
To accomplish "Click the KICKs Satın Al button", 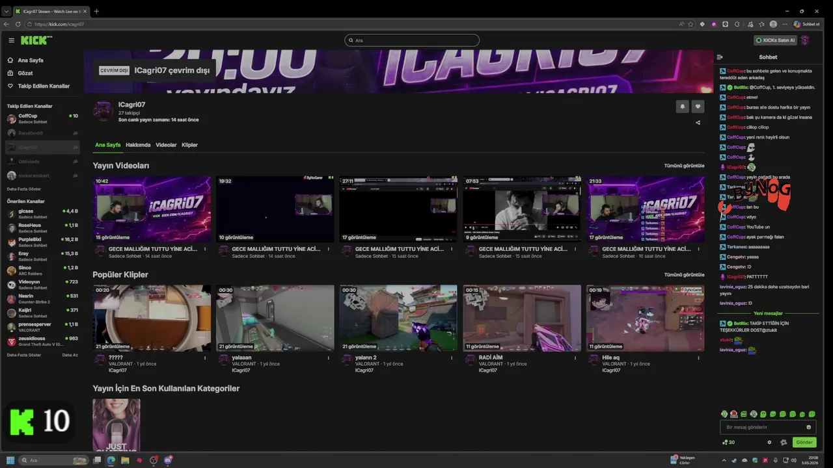I will pyautogui.click(x=775, y=40).
